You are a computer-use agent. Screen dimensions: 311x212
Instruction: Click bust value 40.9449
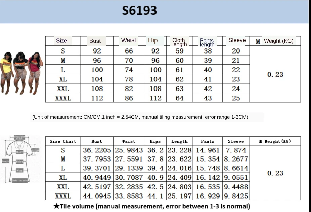(x=97, y=177)
